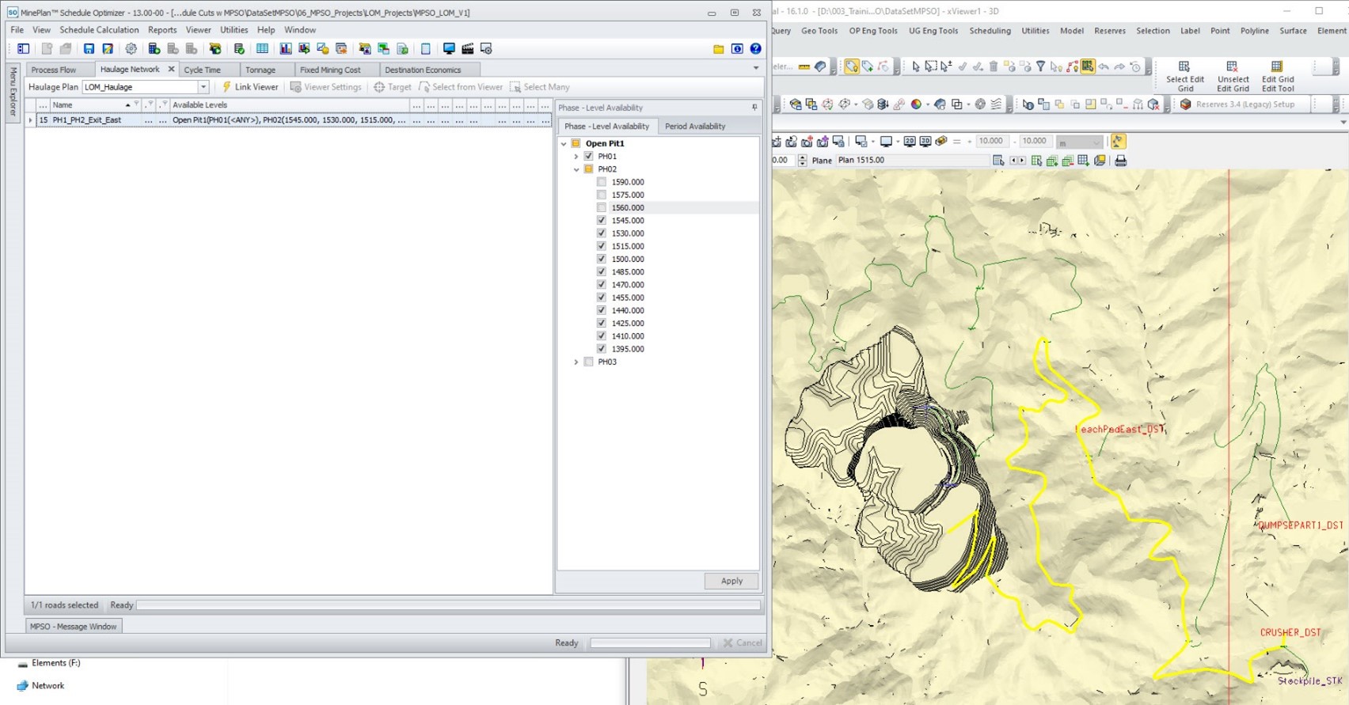Uncheck the 1395.000 level checkbox
This screenshot has width=1349, height=705.
coord(602,349)
